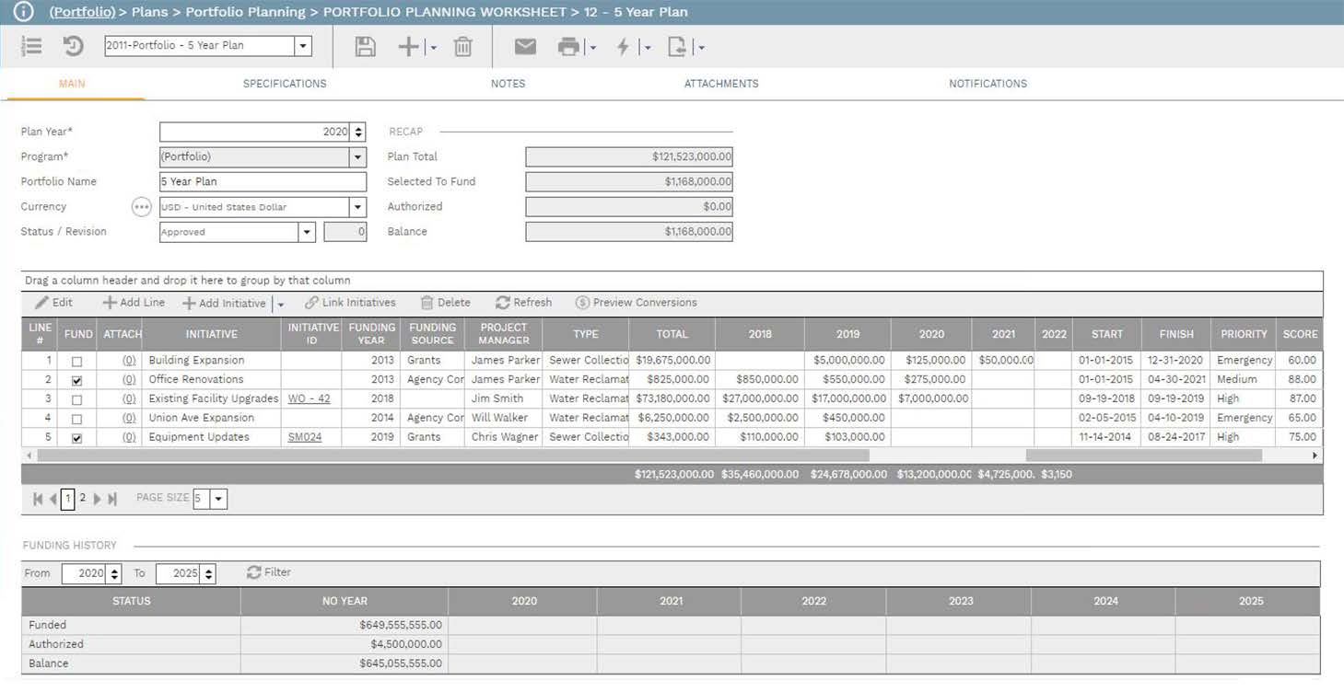Open the currency ellipsis button
Image resolution: width=1344 pixels, height=692 pixels.
click(141, 207)
